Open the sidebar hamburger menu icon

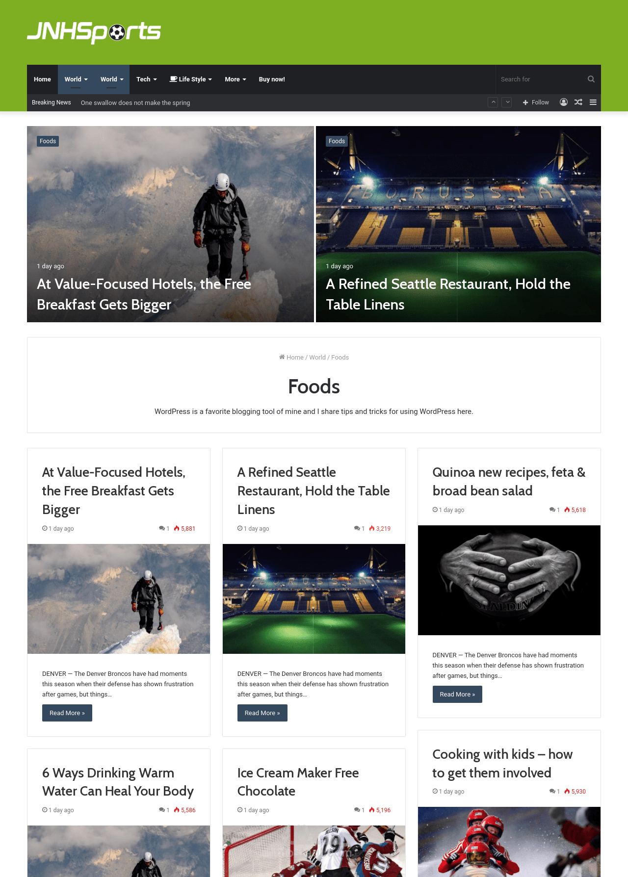(593, 102)
